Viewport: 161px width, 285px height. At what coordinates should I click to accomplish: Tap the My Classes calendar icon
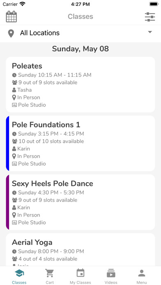[80, 273]
